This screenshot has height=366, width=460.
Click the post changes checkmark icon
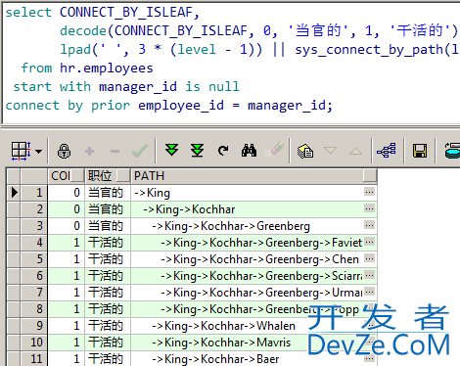click(140, 151)
